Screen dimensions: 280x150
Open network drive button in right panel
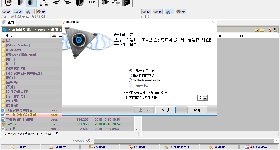169,12
